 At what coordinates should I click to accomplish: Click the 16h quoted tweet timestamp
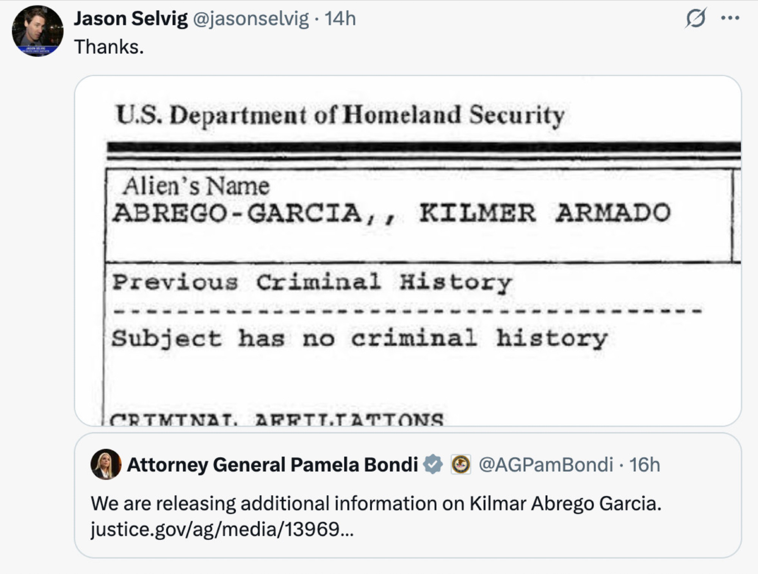645,464
